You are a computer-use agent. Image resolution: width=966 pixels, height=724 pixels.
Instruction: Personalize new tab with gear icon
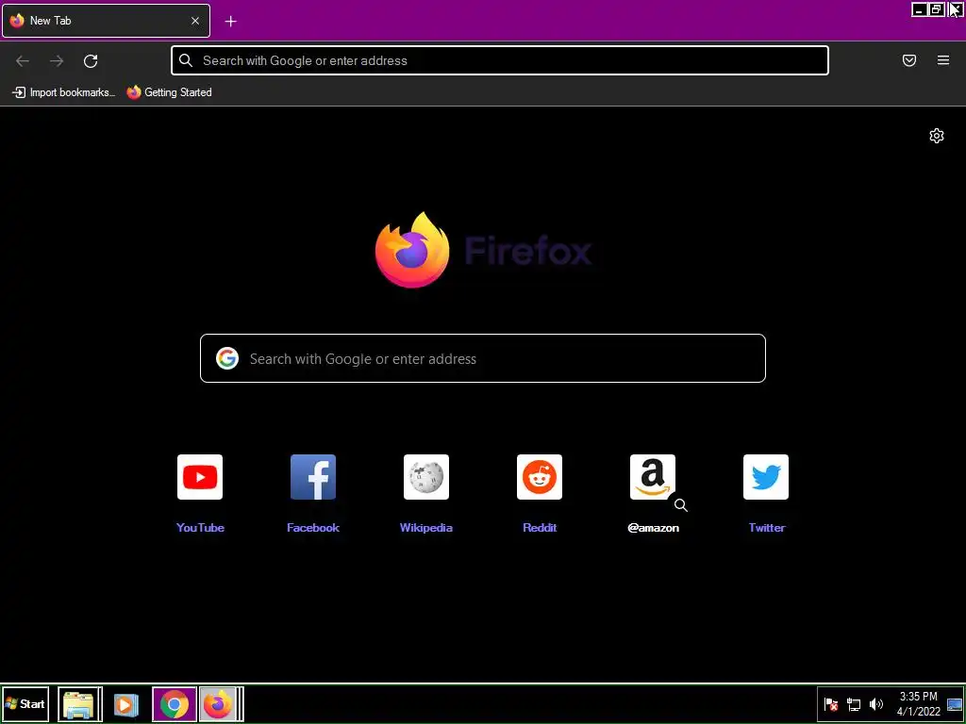point(937,136)
